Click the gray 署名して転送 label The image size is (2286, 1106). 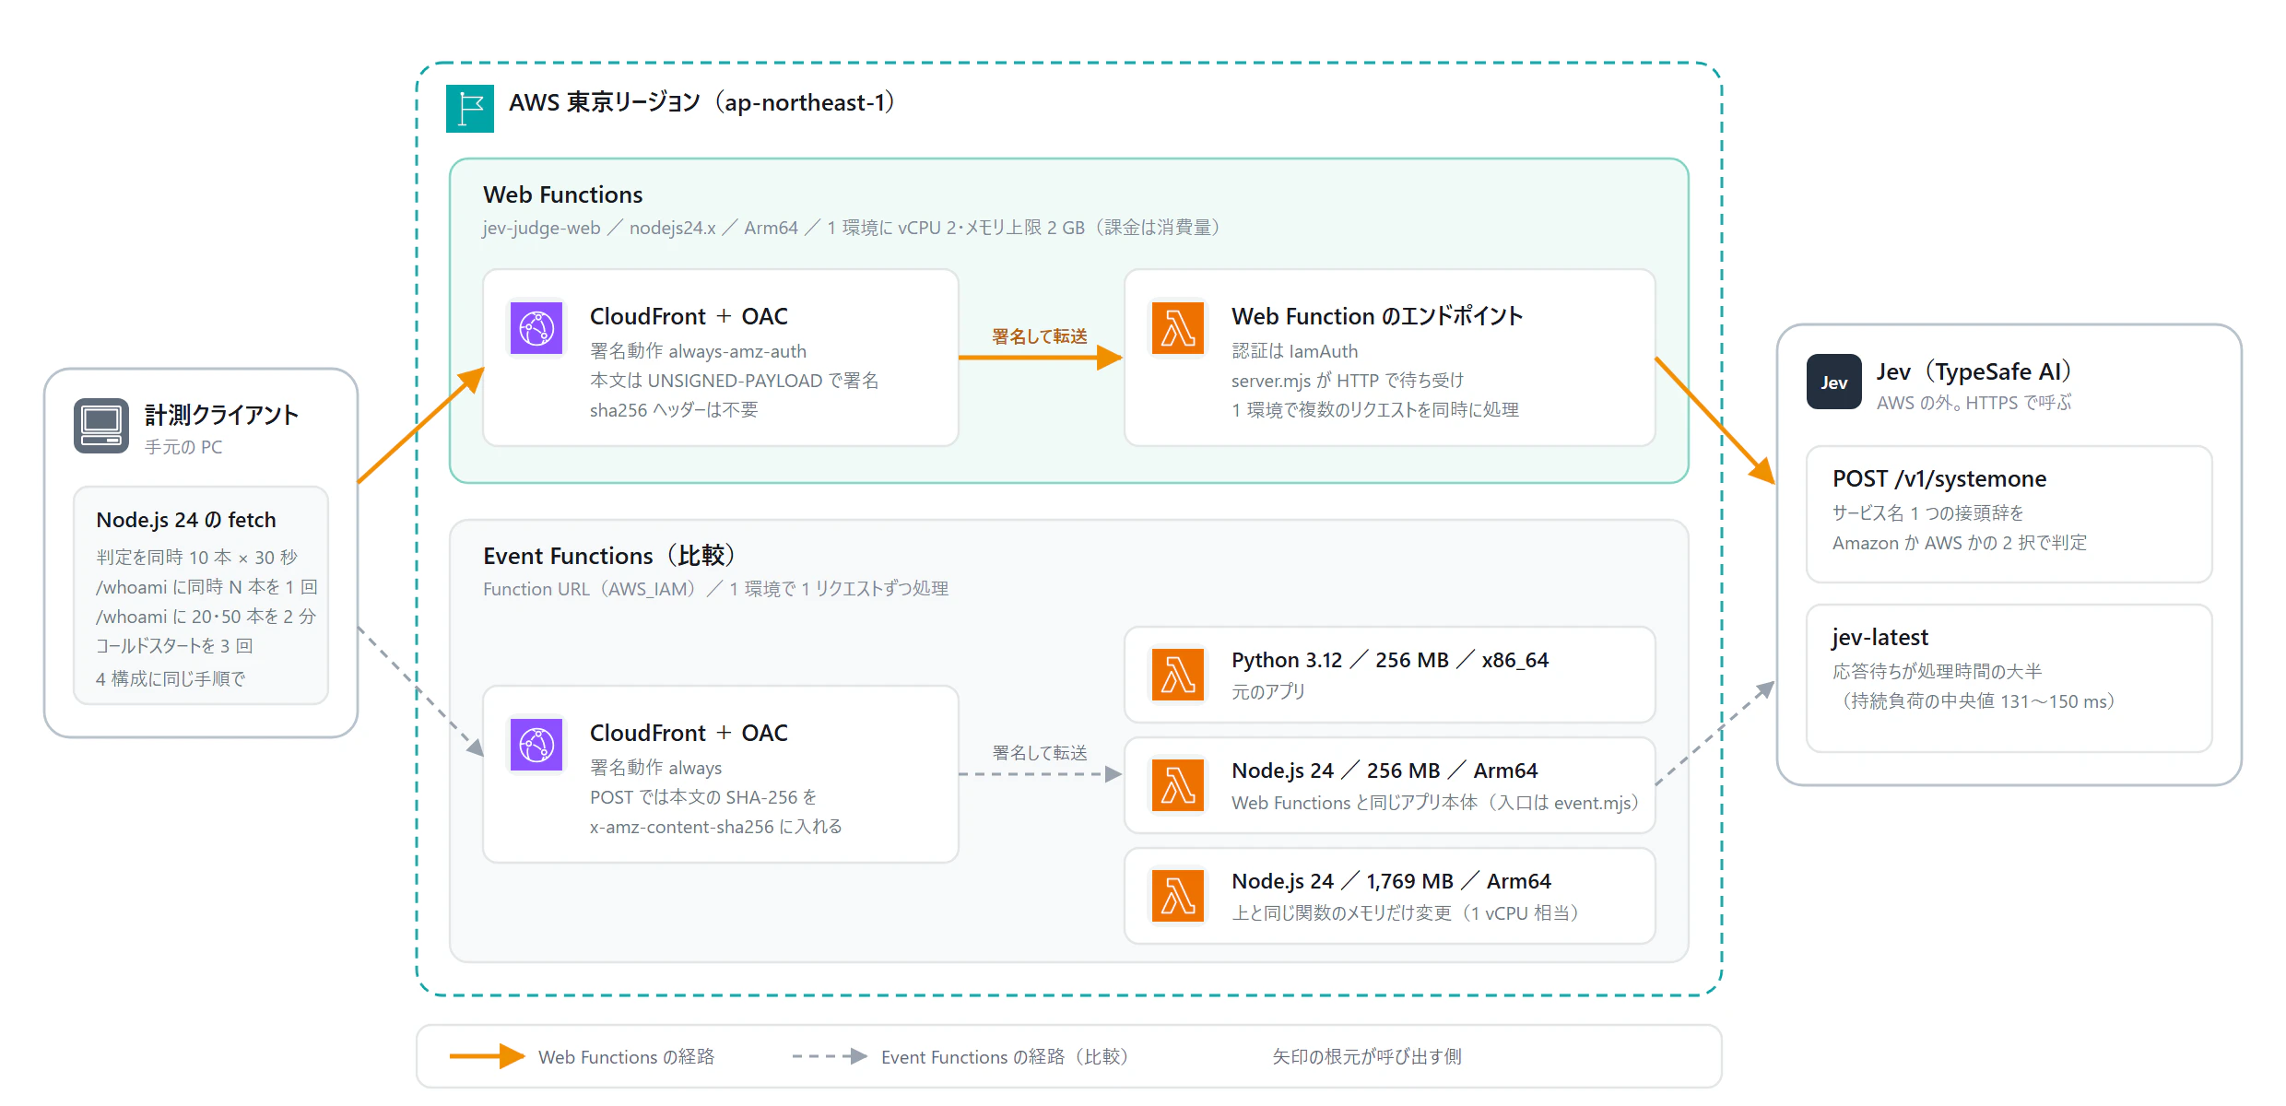coord(1039,753)
